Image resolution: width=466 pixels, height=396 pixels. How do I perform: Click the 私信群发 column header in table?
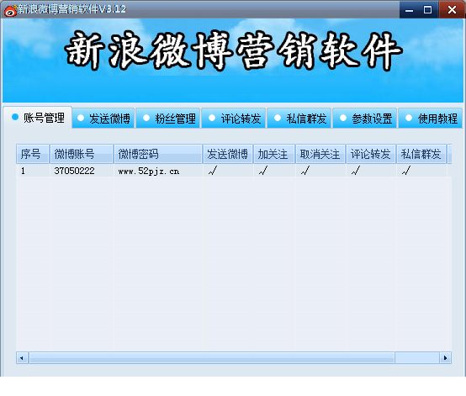tap(421, 154)
